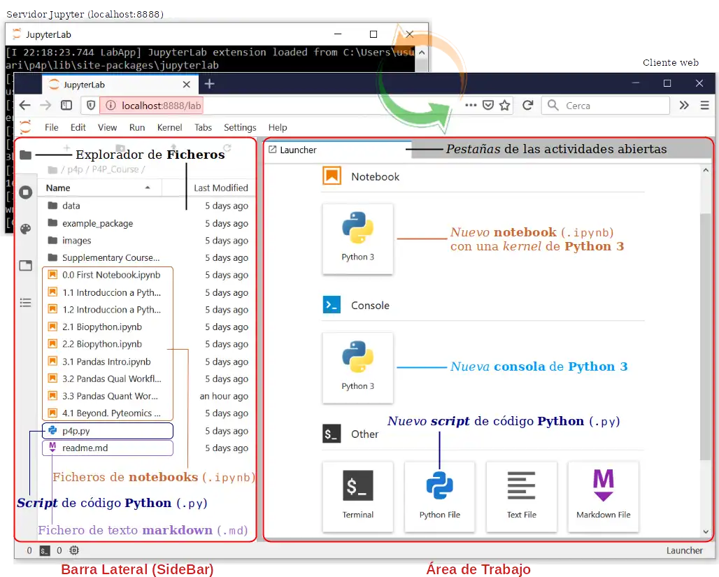
Task: Open the Table of Contents list sidebar icon
Action: tap(26, 303)
